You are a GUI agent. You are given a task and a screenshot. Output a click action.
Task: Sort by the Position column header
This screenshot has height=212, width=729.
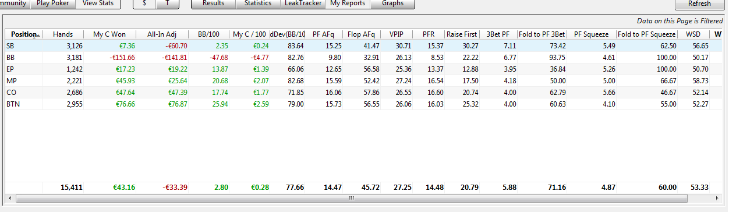click(24, 34)
